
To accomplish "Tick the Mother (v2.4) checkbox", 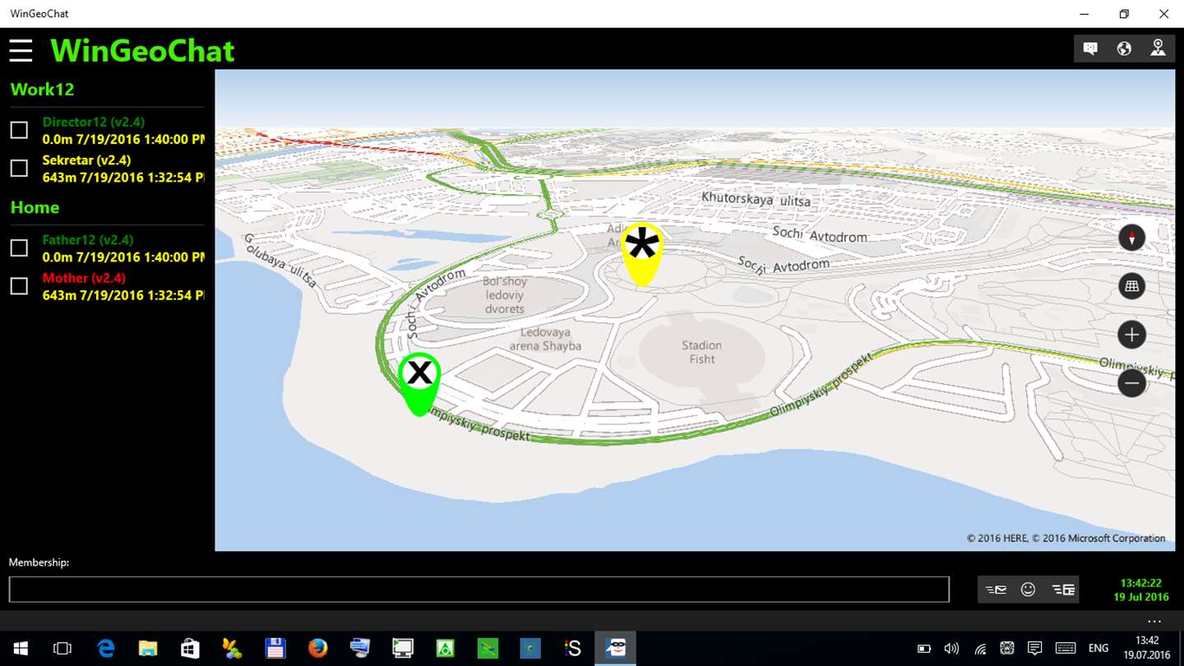I will (19, 285).
